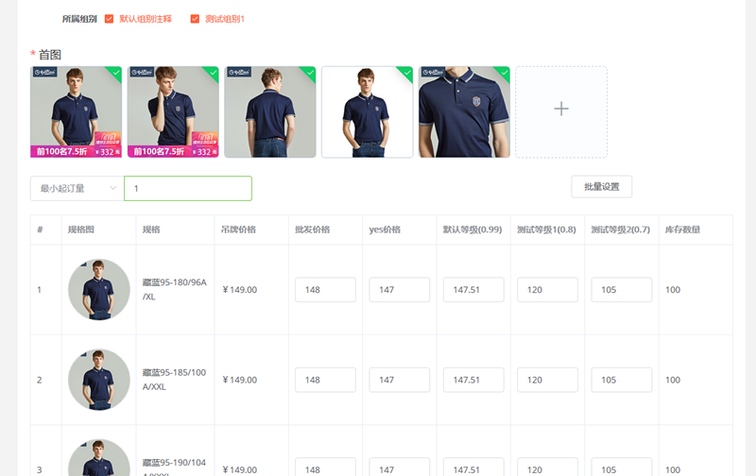The width and height of the screenshot is (756, 476).
Task: Select the second model photo thumbnail
Action: click(x=173, y=111)
